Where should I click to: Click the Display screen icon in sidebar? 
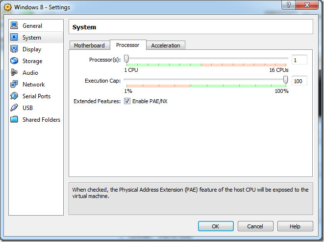click(x=14, y=49)
